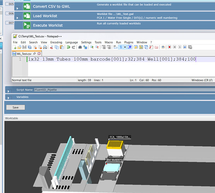Click the Script Name field FluentID_Pipette
Viewport: 215px width, 193px height.
125,90
